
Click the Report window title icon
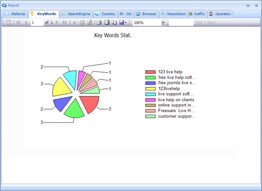point(5,6)
